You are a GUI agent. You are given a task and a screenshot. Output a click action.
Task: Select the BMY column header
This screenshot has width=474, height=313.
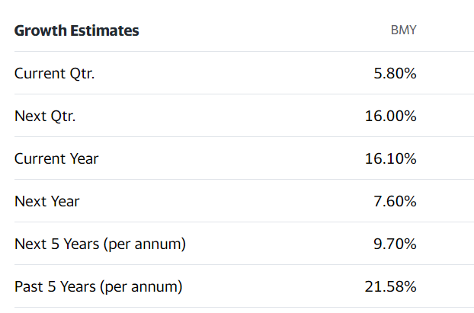pyautogui.click(x=404, y=30)
